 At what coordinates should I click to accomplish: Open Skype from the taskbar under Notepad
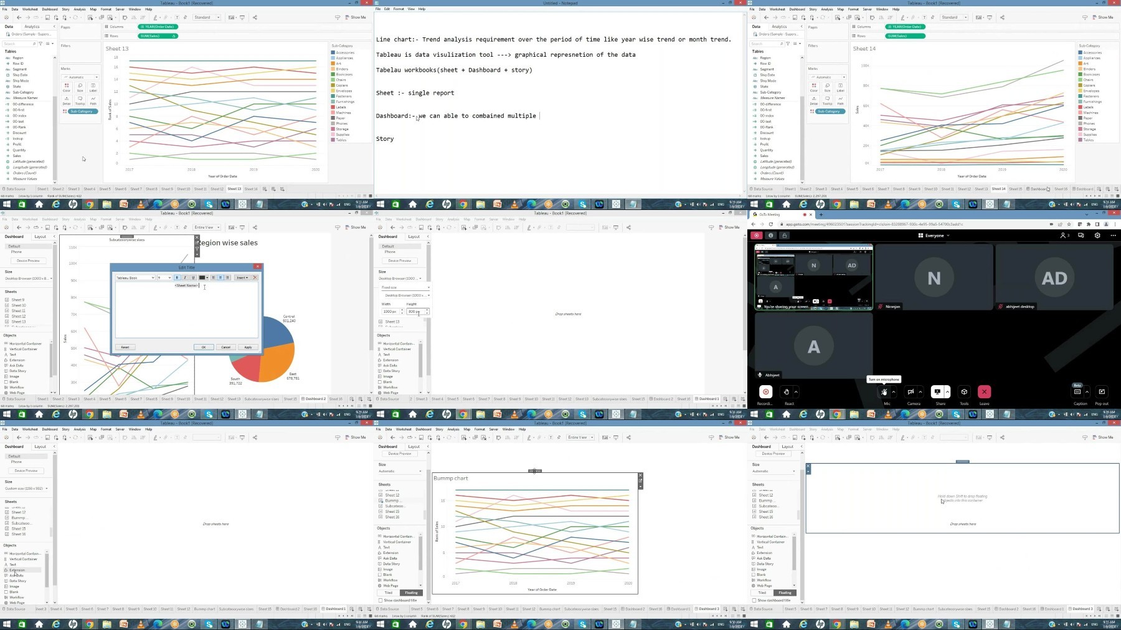click(582, 204)
